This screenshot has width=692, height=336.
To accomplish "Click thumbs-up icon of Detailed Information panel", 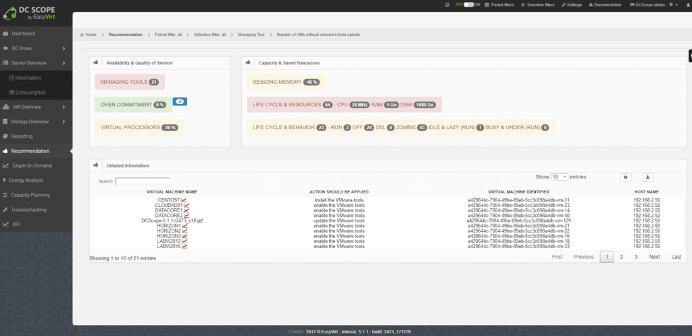I will click(x=95, y=165).
